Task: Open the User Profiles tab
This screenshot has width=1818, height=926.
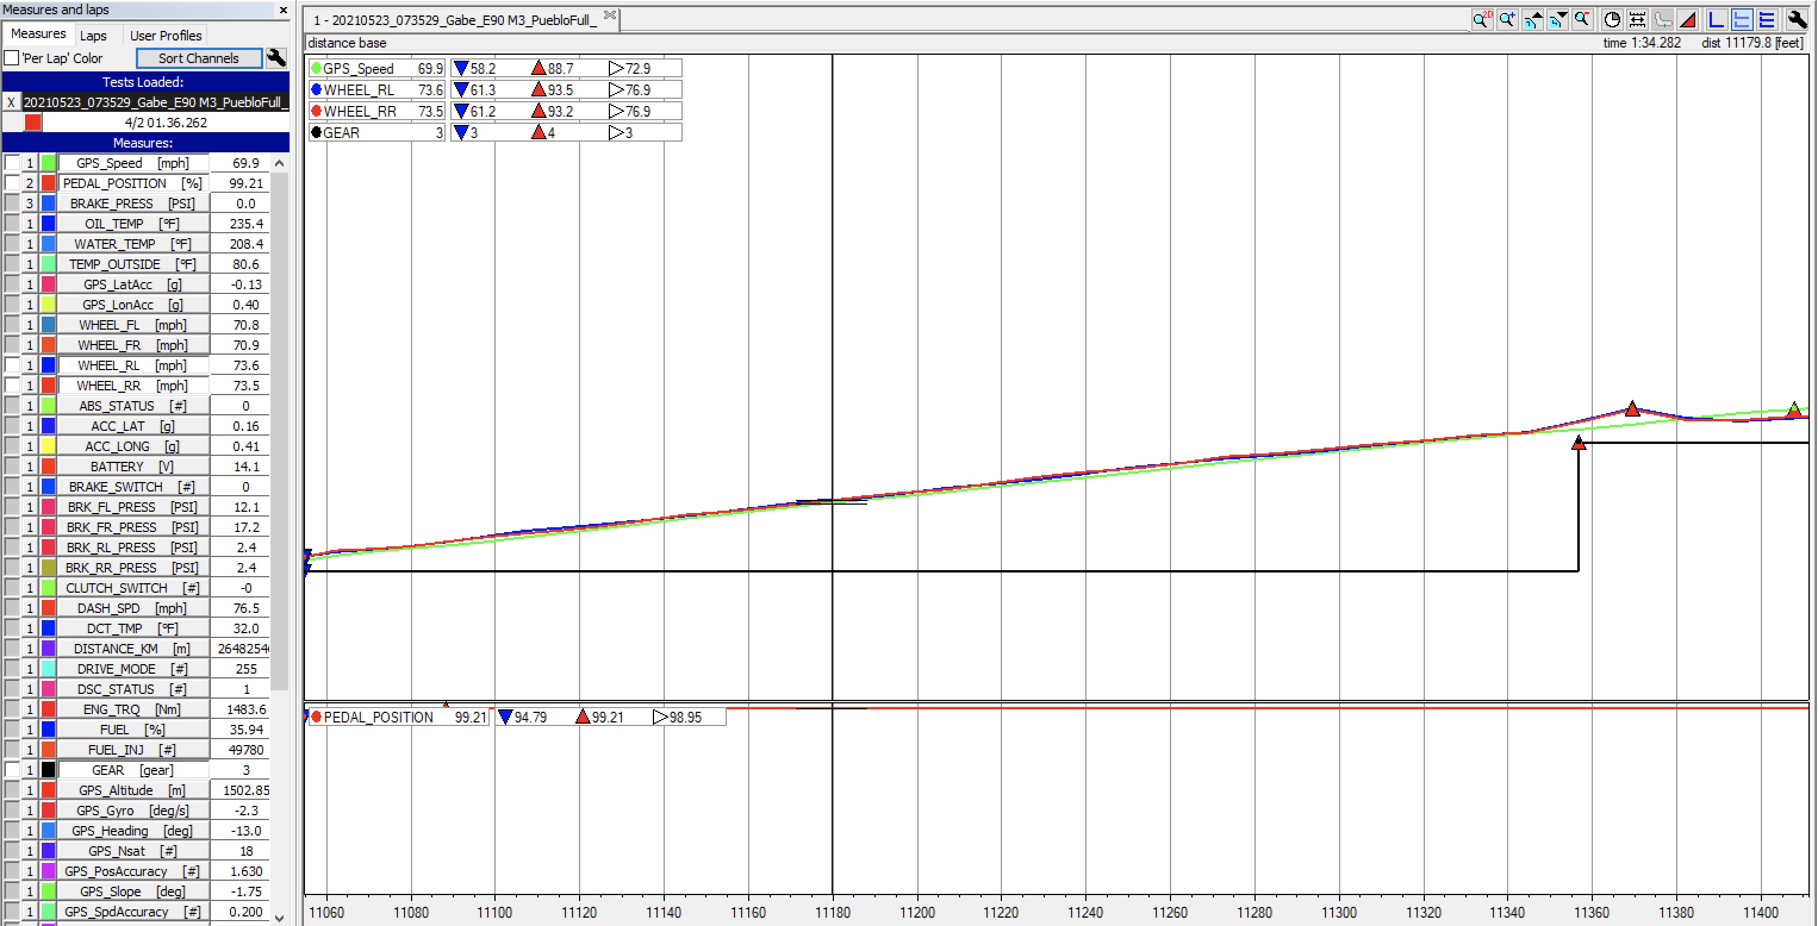Action: 166,35
